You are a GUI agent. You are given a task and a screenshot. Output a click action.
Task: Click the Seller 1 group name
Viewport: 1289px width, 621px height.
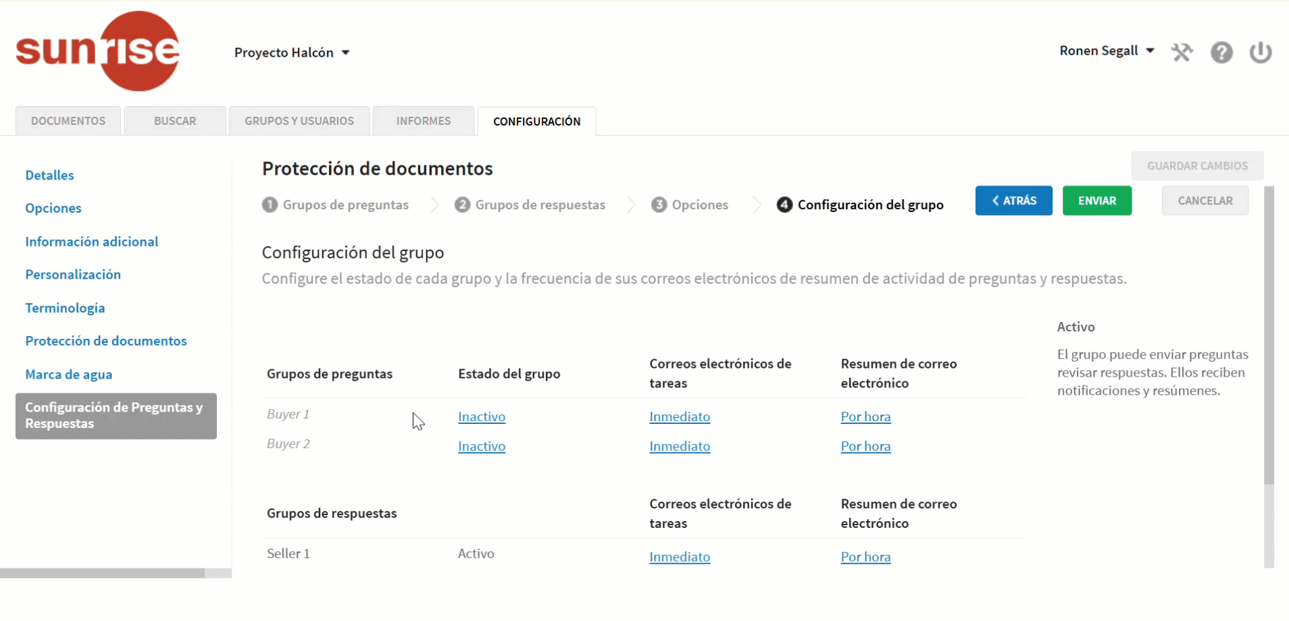point(288,554)
